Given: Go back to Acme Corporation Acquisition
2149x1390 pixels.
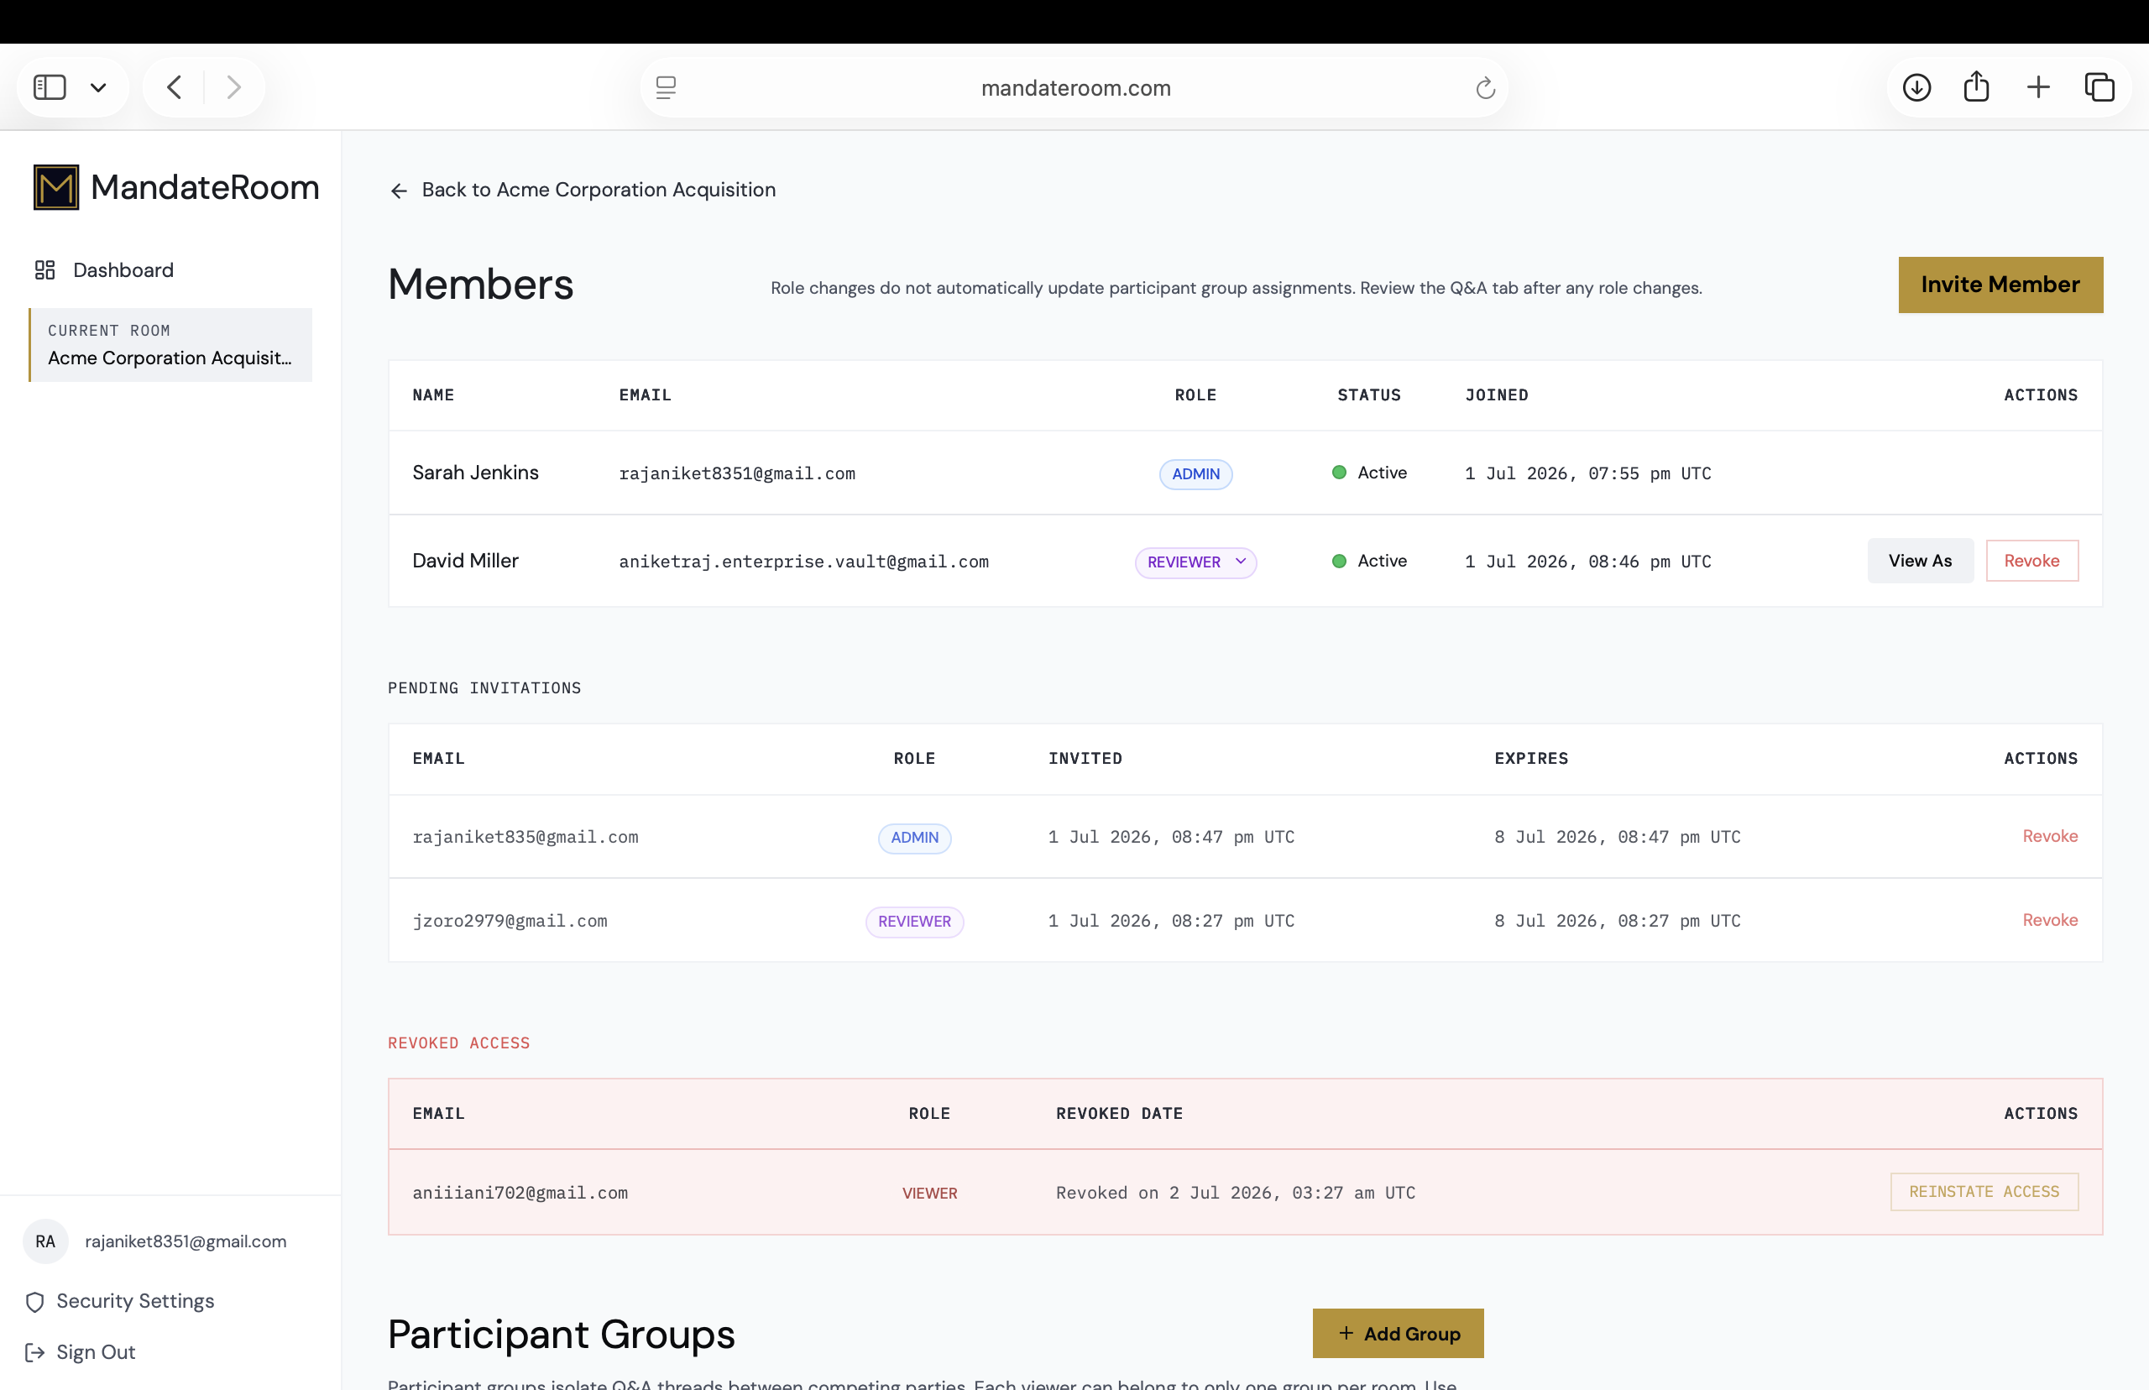Looking at the screenshot, I should [582, 190].
